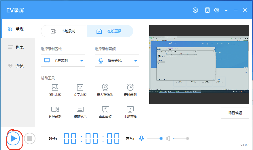Select the 本地录制 mode tab
The height and width of the screenshot is (150, 253).
[64, 31]
